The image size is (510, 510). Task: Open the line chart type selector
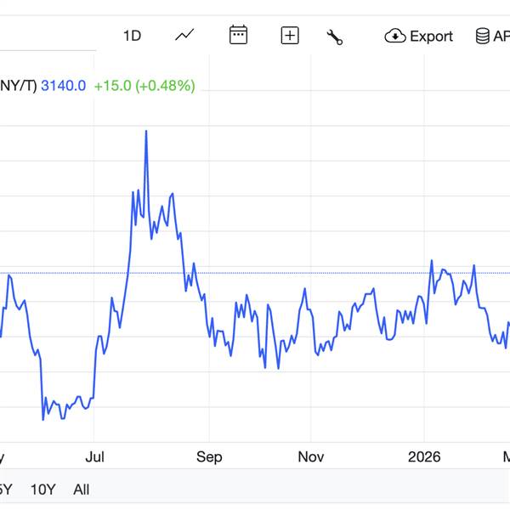click(x=184, y=36)
